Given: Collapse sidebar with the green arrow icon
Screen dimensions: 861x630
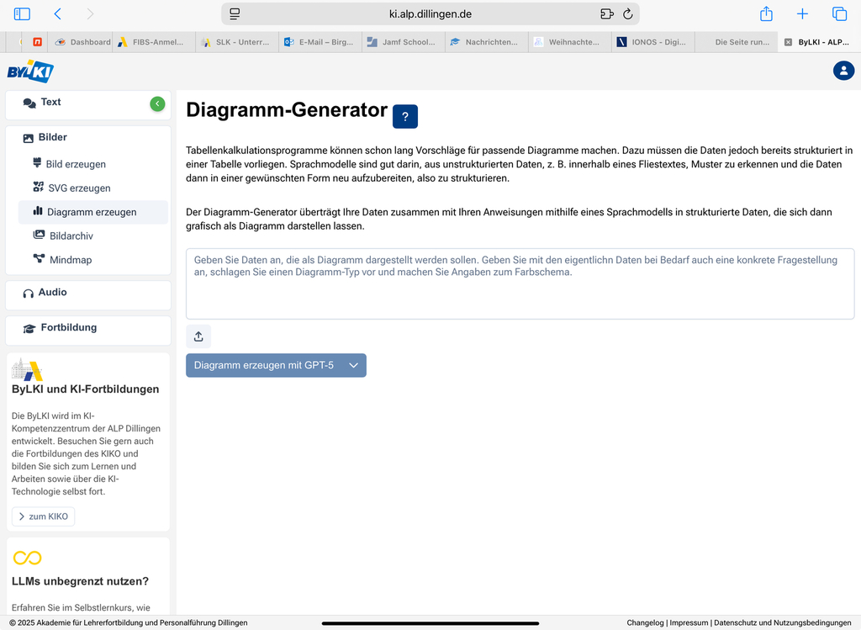Looking at the screenshot, I should tap(157, 103).
